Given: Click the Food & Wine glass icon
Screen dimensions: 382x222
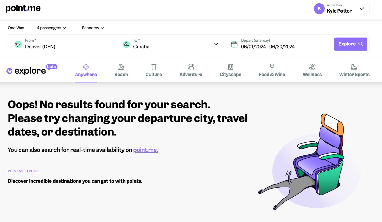Looking at the screenshot, I should [272, 67].
